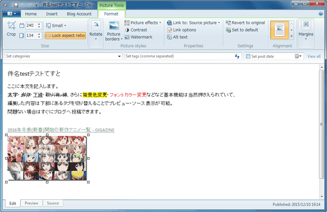Click the ここに本文を記入します line
The width and height of the screenshot is (327, 212).
tap(33, 86)
